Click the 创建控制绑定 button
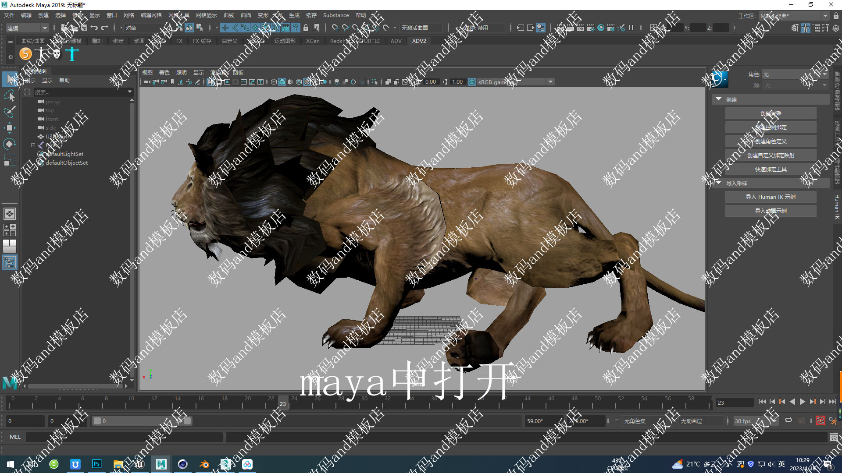Viewport: 842px width, 473px height. pos(771,127)
